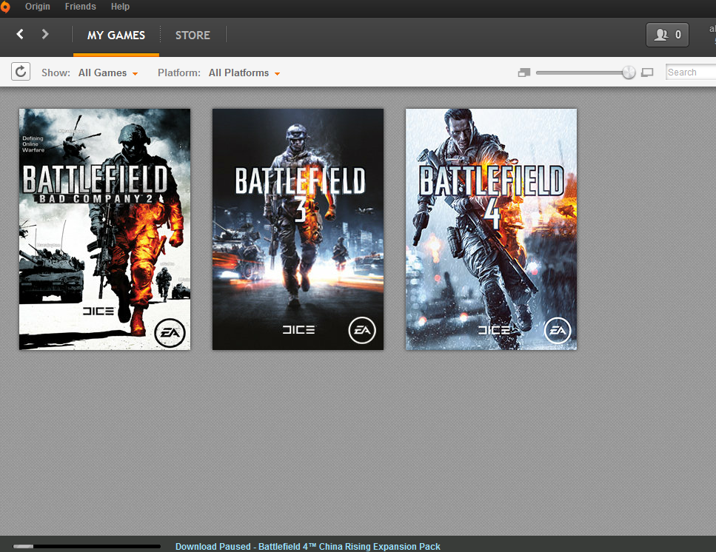
Task: Click the small tile size icon
Action: tap(524, 73)
